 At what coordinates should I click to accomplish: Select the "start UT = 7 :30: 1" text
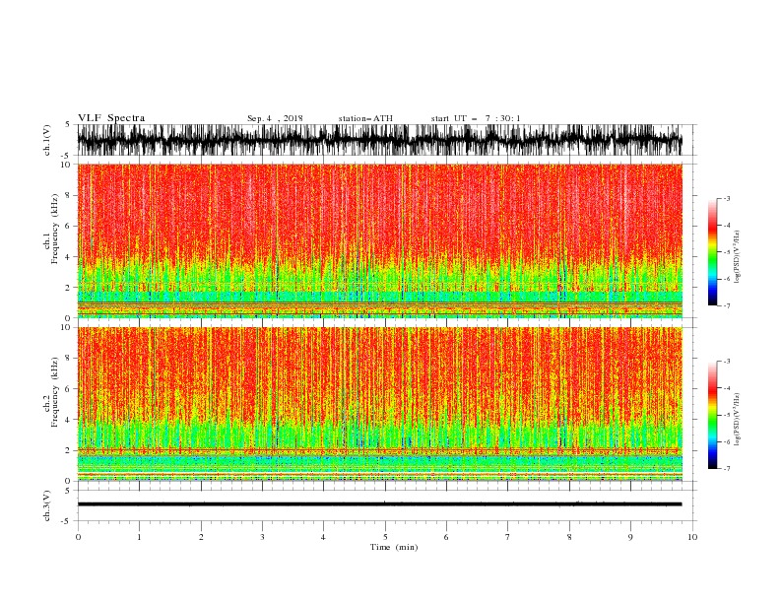tap(476, 118)
